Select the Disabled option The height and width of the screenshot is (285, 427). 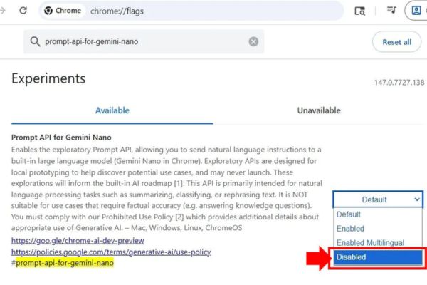(378, 257)
